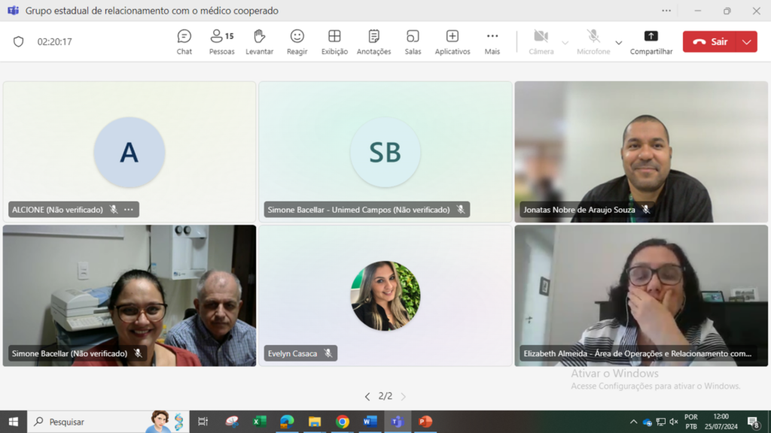This screenshot has width=771, height=433.
Task: Show the Pessoas participants list
Action: coord(221,41)
